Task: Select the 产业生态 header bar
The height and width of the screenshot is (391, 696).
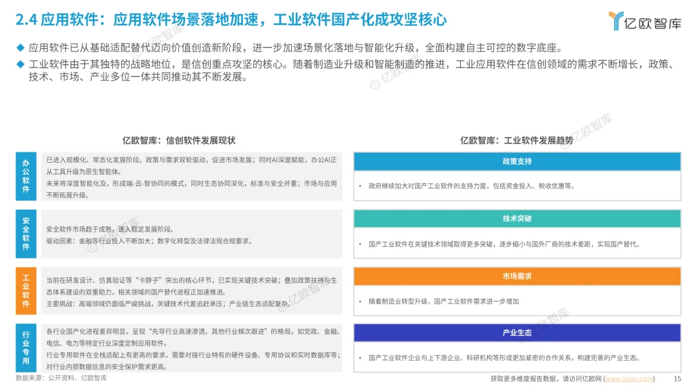Action: click(x=517, y=332)
